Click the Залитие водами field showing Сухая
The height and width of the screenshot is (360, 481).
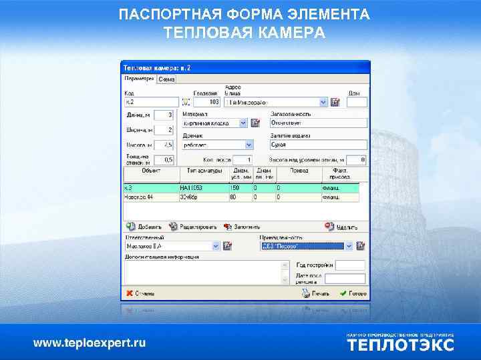(x=319, y=145)
